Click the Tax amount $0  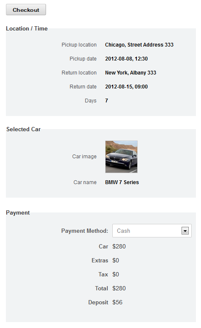(116, 274)
